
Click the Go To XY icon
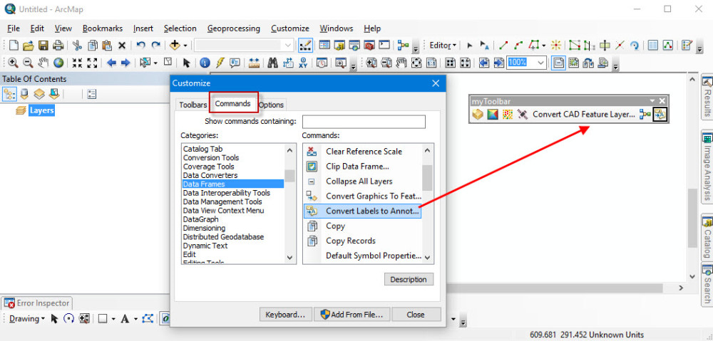click(303, 63)
